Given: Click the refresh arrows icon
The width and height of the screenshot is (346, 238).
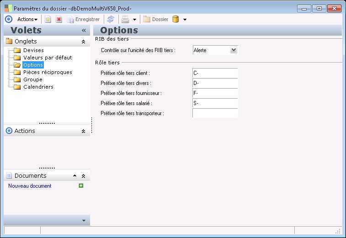Looking at the screenshot, I should tap(110, 19).
